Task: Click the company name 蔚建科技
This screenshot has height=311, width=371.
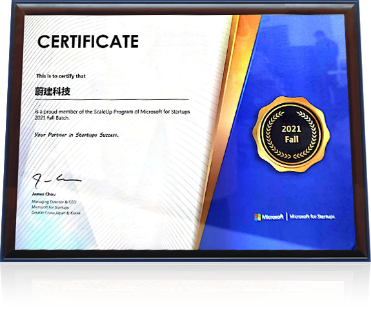Action: pos(52,91)
